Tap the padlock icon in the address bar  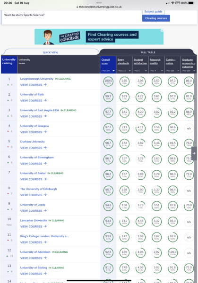[x=77, y=7]
